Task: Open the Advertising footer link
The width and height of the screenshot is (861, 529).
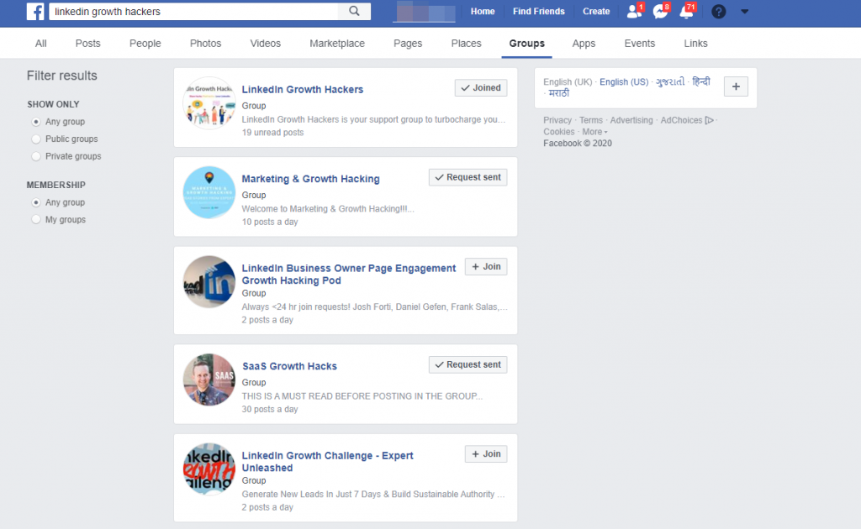Action: (x=631, y=120)
